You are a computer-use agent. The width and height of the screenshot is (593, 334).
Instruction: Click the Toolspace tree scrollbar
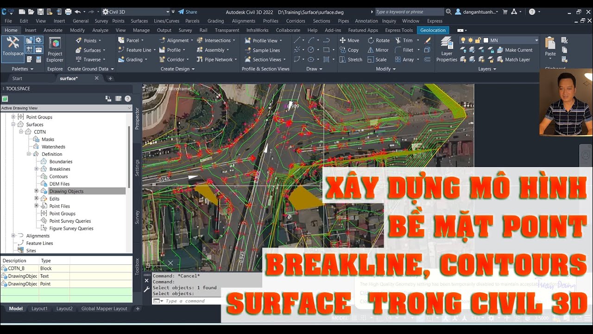click(129, 158)
